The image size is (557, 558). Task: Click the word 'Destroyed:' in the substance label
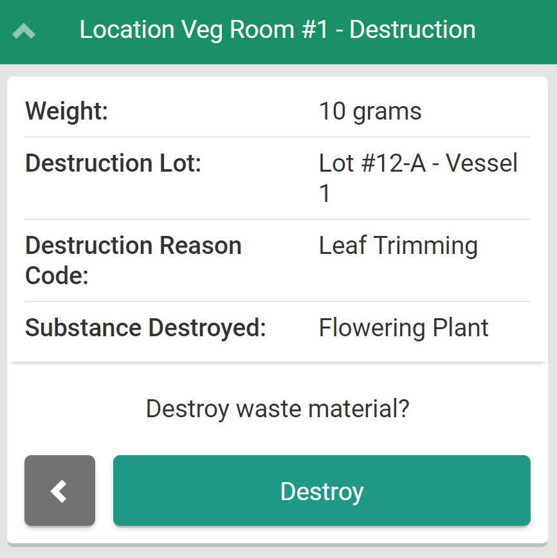tap(207, 328)
